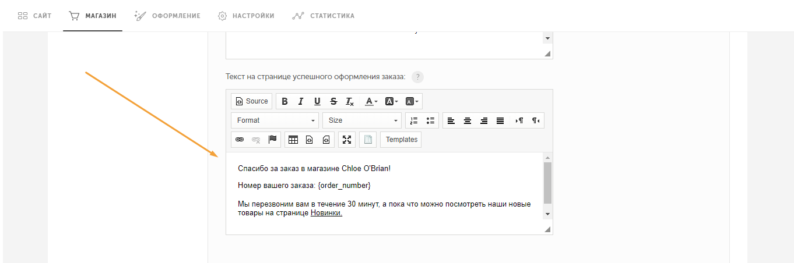Expand the font Size dropdown
Viewport: 794px width, 263px height.
(x=362, y=120)
